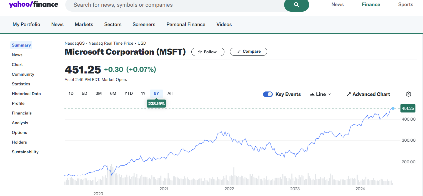
Task: Open the Screeners menu
Action: (x=144, y=24)
